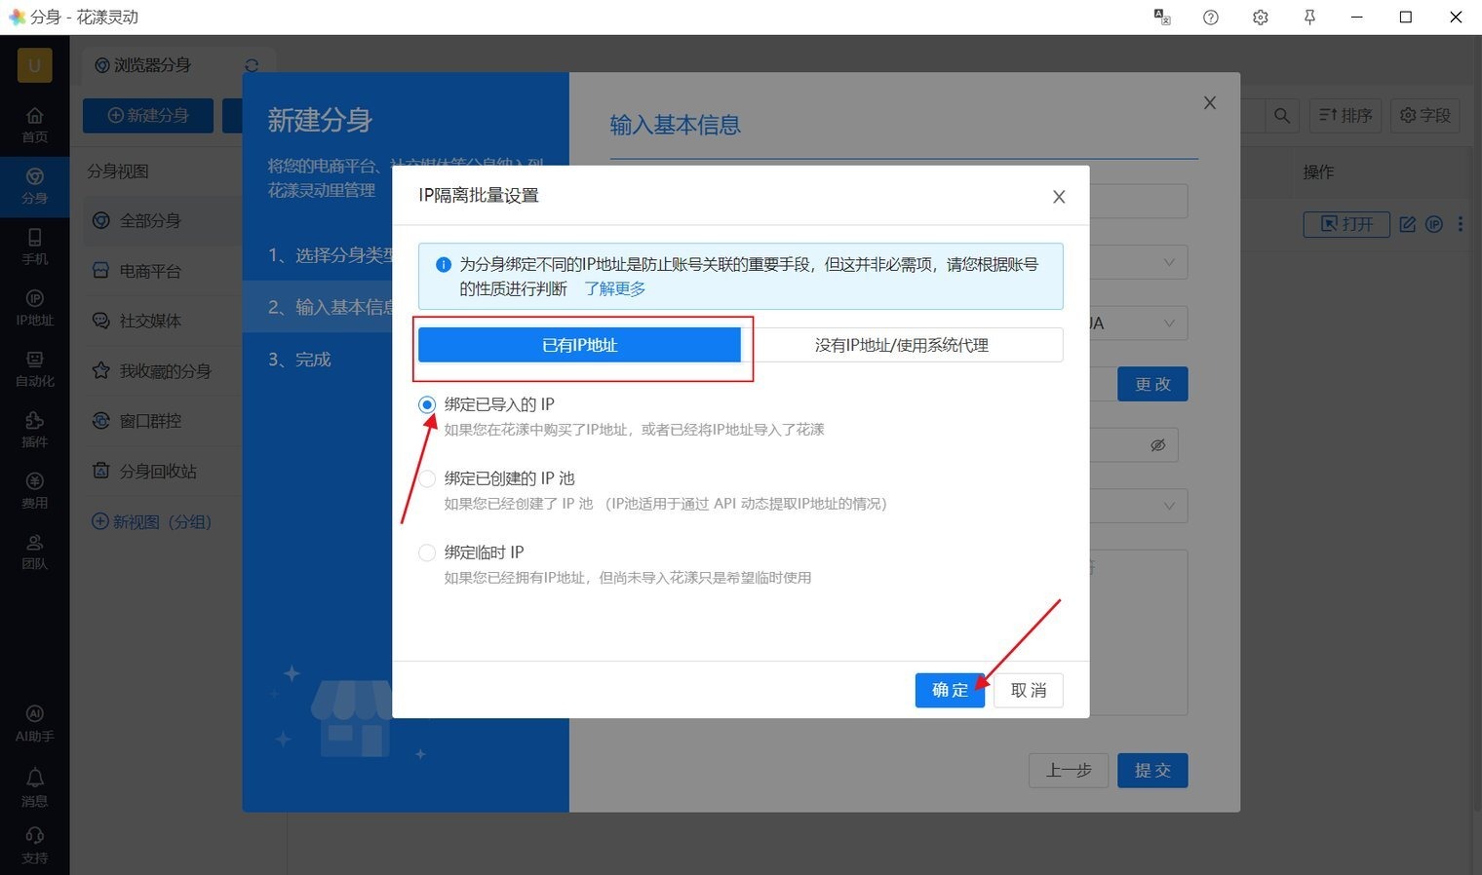
Task: Open the IP地址 sidebar icon
Action: click(x=34, y=307)
